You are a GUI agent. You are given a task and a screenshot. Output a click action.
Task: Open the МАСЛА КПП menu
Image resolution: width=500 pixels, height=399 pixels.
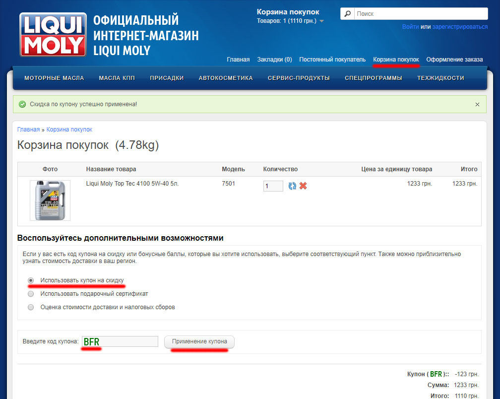coord(117,78)
